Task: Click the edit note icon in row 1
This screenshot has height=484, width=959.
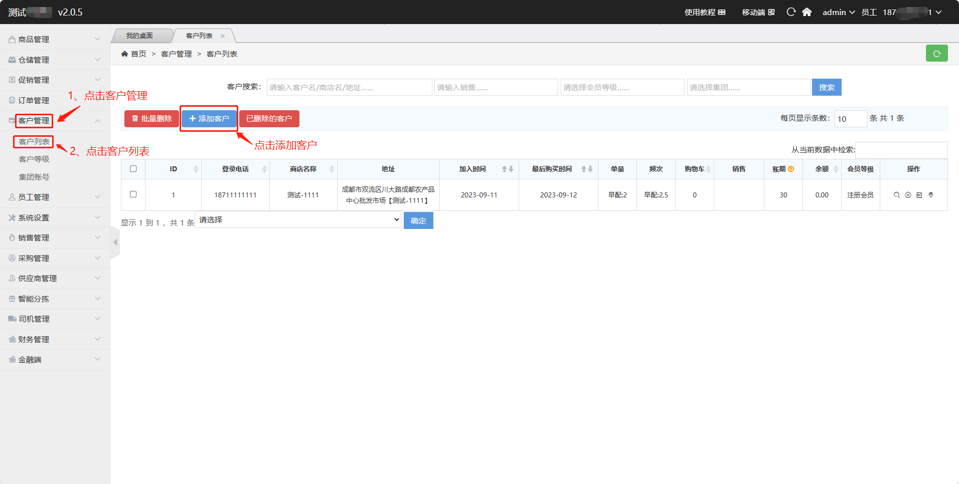Action: click(919, 195)
